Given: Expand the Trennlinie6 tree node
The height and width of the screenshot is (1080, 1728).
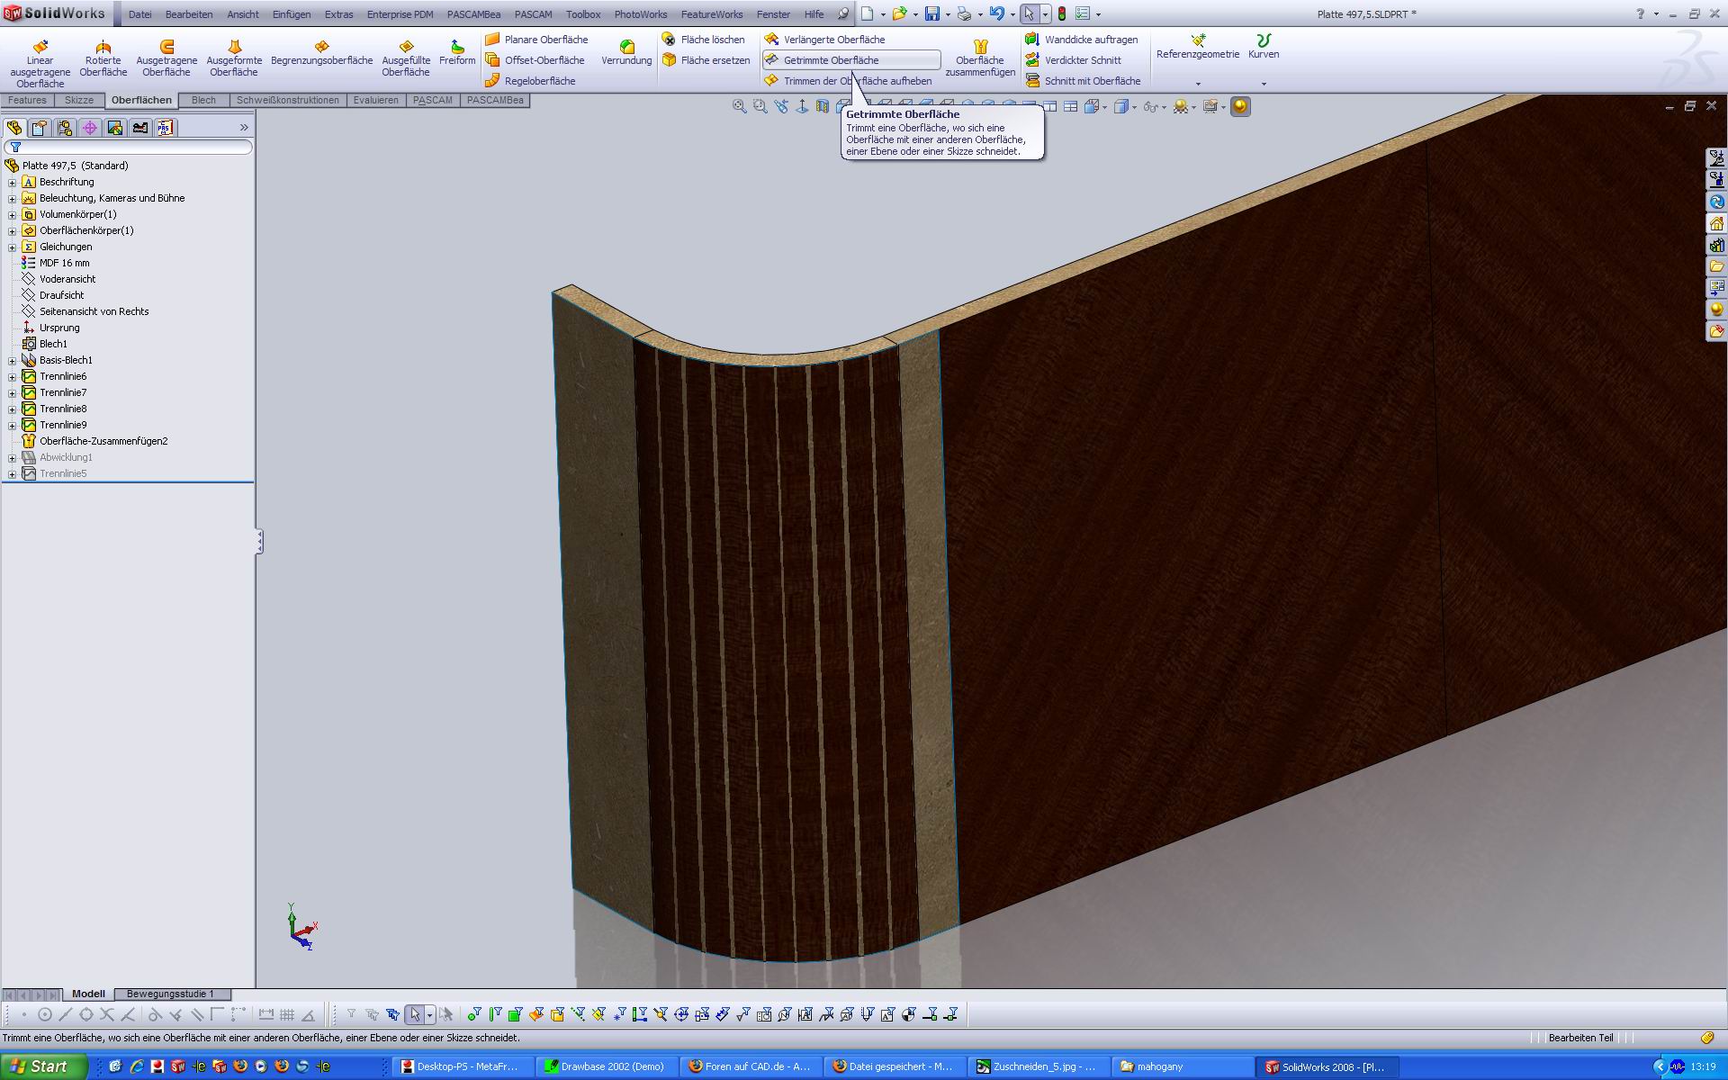Looking at the screenshot, I should (x=12, y=376).
